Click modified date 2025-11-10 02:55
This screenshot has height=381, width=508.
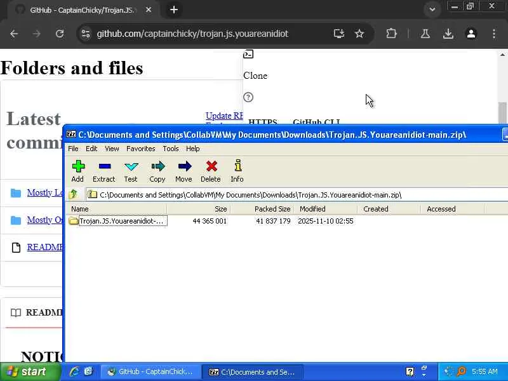(326, 221)
